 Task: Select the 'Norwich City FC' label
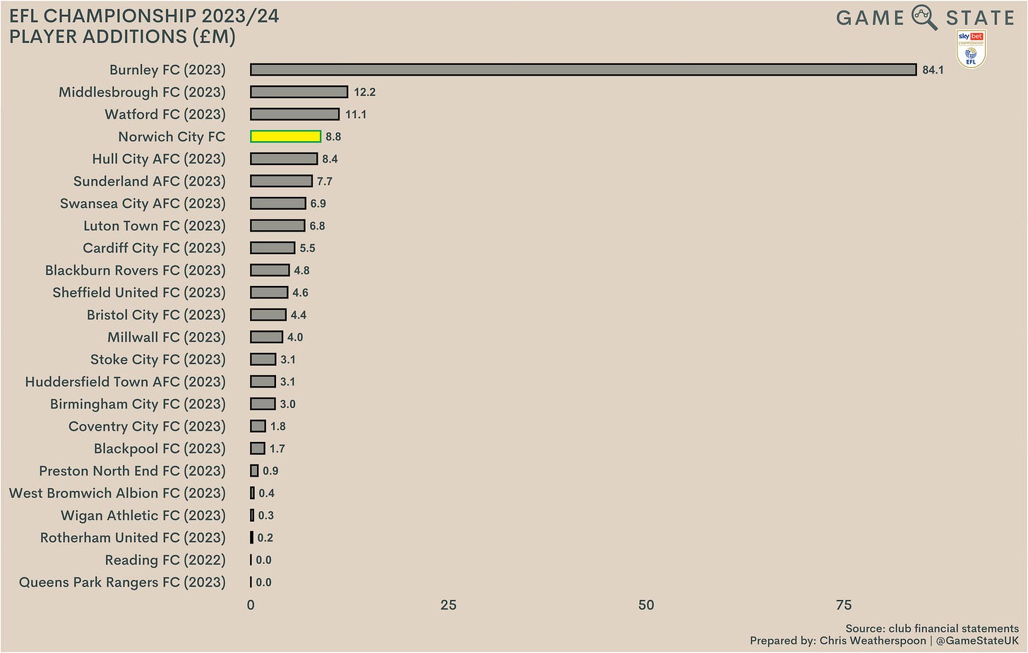[x=172, y=137]
